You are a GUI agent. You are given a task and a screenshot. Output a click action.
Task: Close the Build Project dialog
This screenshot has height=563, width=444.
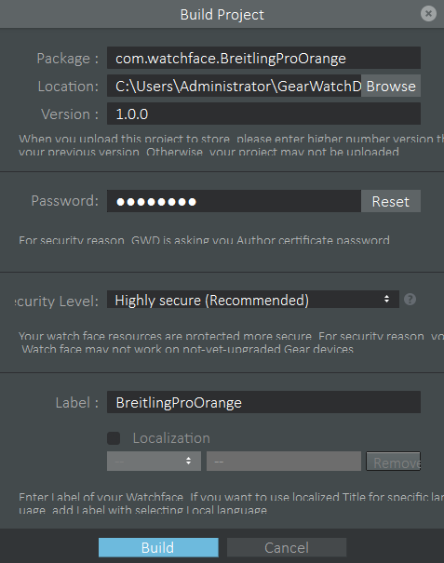(428, 14)
